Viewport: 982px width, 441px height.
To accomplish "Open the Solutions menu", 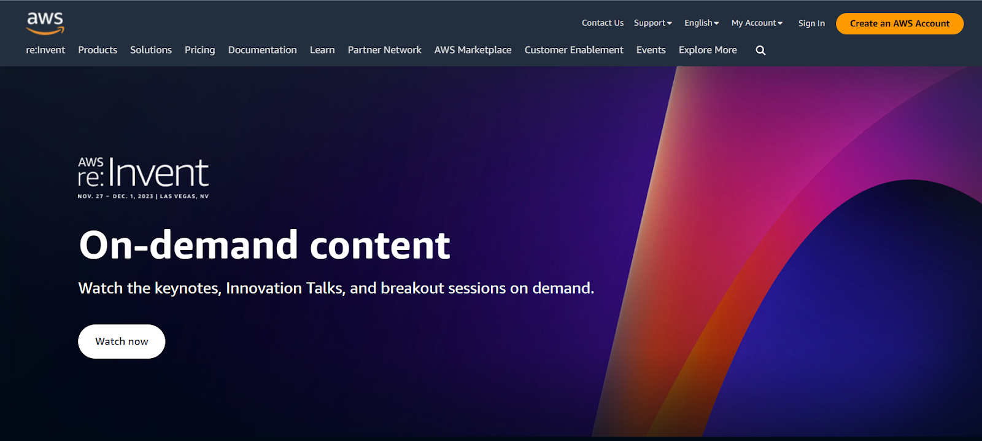I will (x=151, y=50).
